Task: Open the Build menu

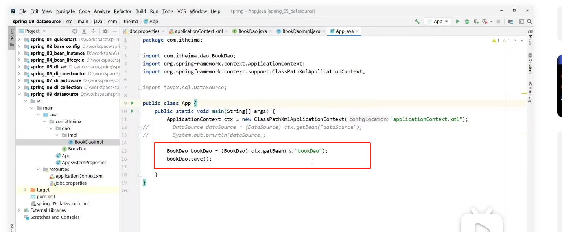Action: 140,11
